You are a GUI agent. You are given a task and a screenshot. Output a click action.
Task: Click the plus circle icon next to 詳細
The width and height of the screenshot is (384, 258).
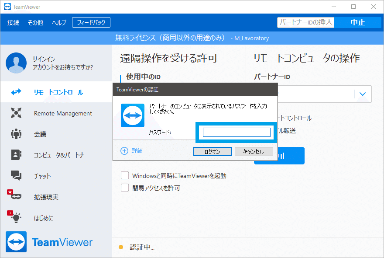pyautogui.click(x=124, y=151)
